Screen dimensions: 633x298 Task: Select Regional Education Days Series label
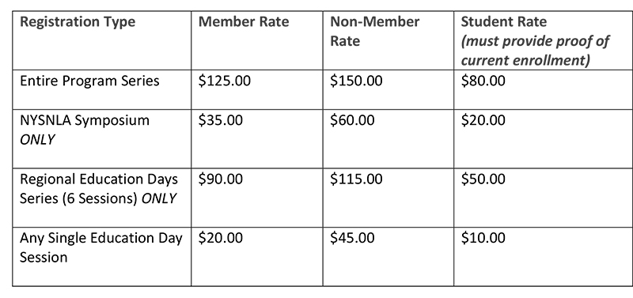click(99, 189)
